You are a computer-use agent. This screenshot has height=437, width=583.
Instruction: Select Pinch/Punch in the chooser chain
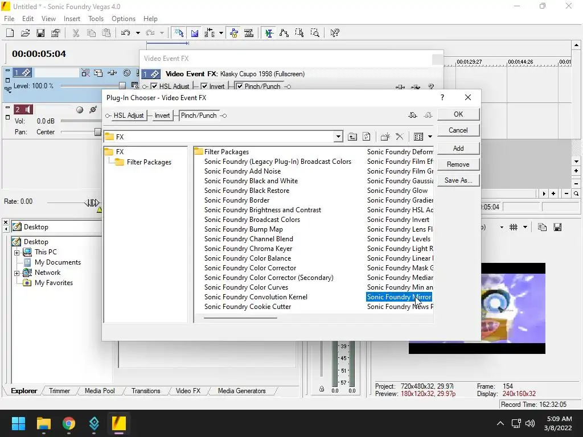(199, 116)
